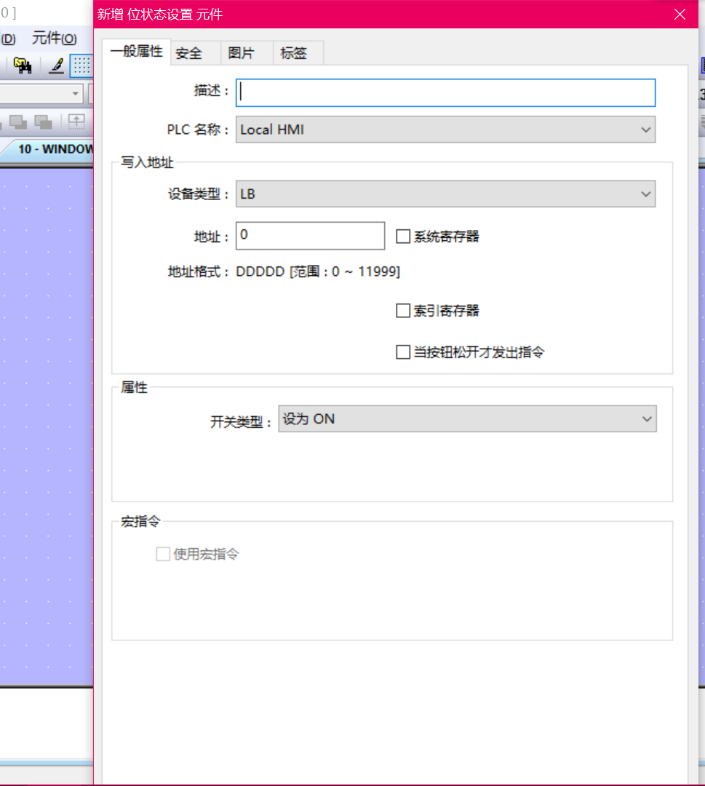Click the binoculars find icon in toolbar
The width and height of the screenshot is (705, 786).
(23, 66)
